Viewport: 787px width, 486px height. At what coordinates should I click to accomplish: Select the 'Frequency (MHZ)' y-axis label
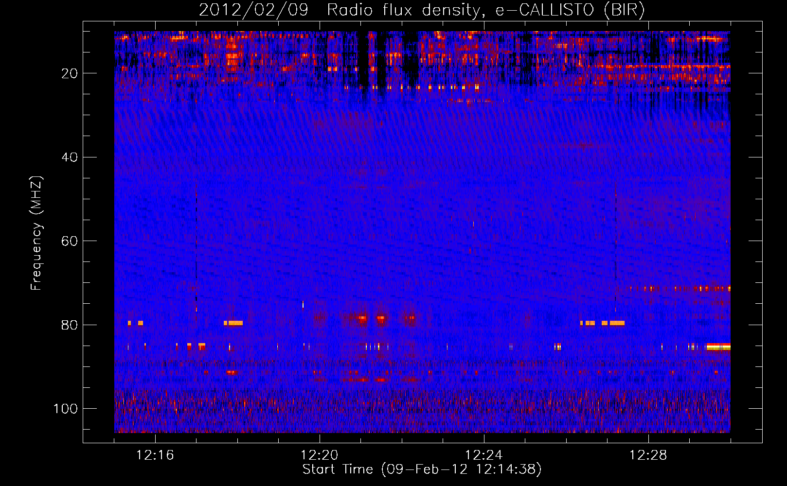pyautogui.click(x=36, y=233)
